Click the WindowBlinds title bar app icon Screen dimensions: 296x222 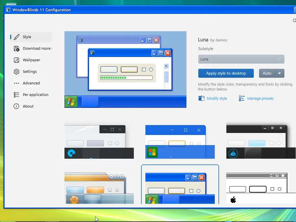[8, 10]
